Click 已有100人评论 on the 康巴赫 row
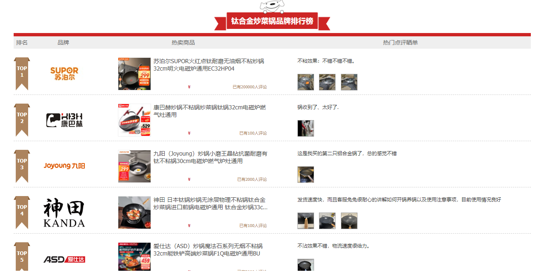Image resolution: width=542 pixels, height=272 pixels. point(253,133)
